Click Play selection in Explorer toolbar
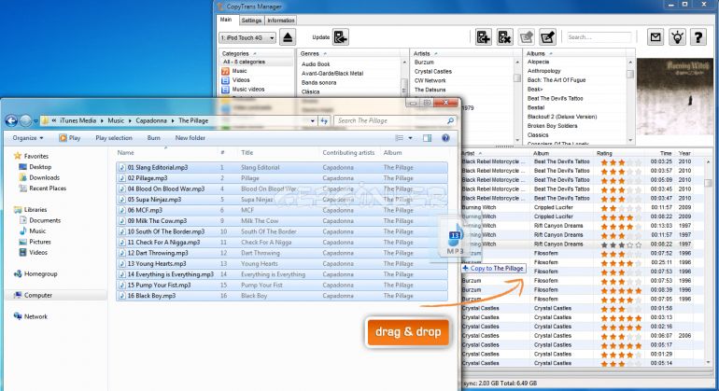Image resolution: width=719 pixels, height=391 pixels. (114, 138)
